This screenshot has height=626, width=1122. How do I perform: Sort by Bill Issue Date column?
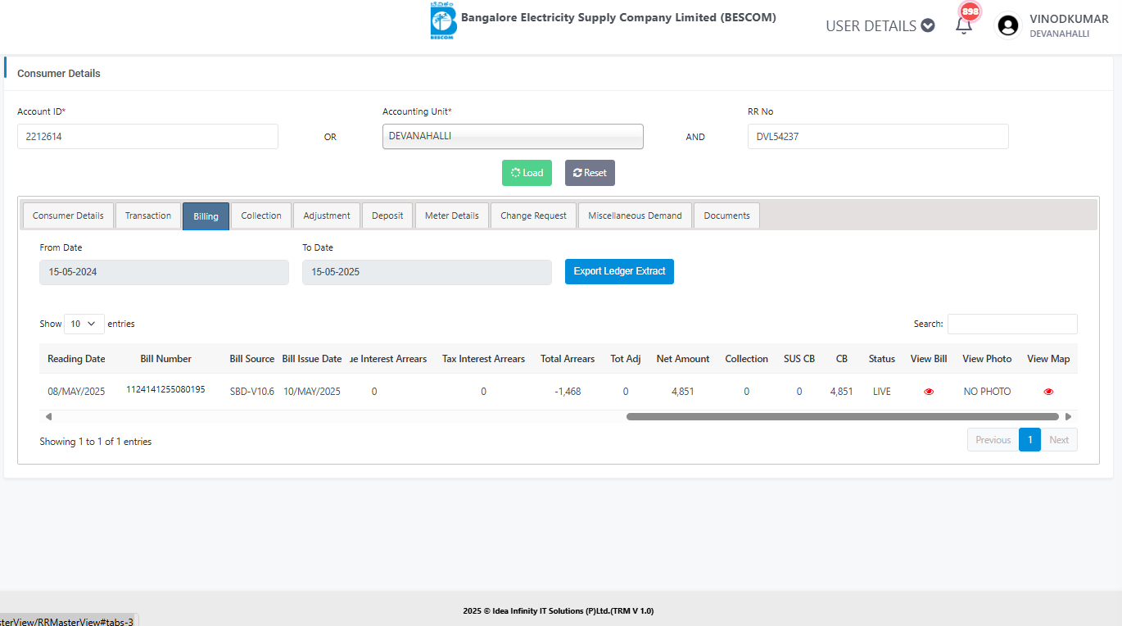point(312,359)
